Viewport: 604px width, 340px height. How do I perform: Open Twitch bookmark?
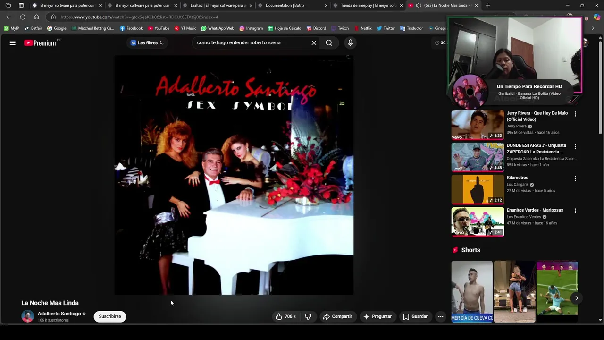pos(340,28)
